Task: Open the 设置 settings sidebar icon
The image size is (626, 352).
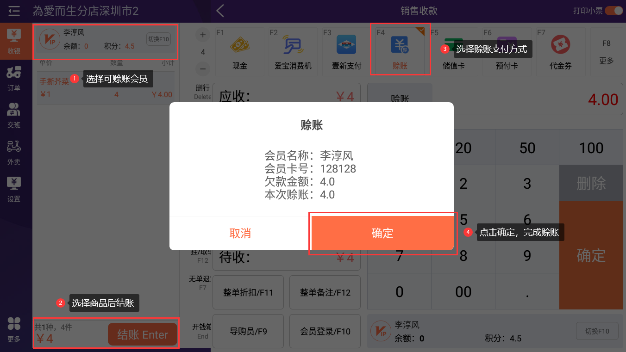Action: tap(14, 189)
